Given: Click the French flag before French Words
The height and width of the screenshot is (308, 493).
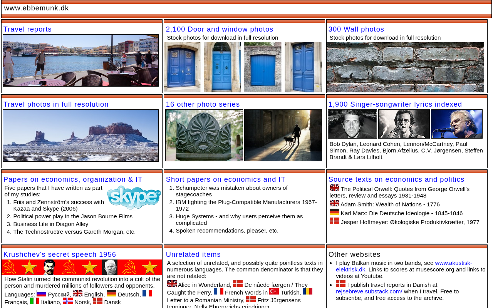Looking at the screenshot, I should pos(218,291).
